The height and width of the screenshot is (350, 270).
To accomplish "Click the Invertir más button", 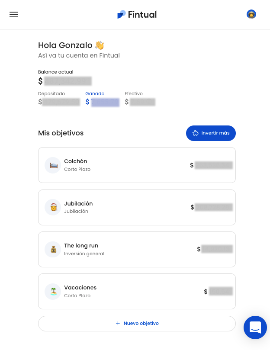I will 211,133.
